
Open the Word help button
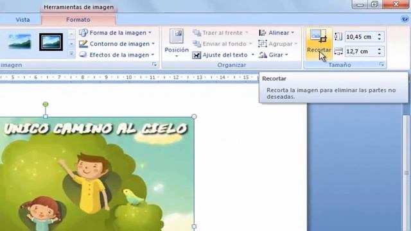click(x=405, y=19)
